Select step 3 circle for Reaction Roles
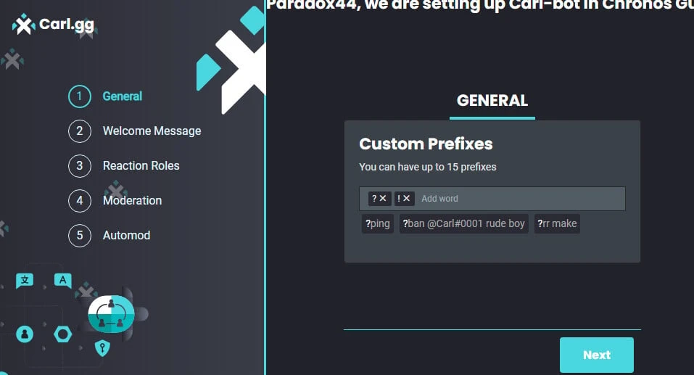Screen dimensions: 694x375 point(80,165)
